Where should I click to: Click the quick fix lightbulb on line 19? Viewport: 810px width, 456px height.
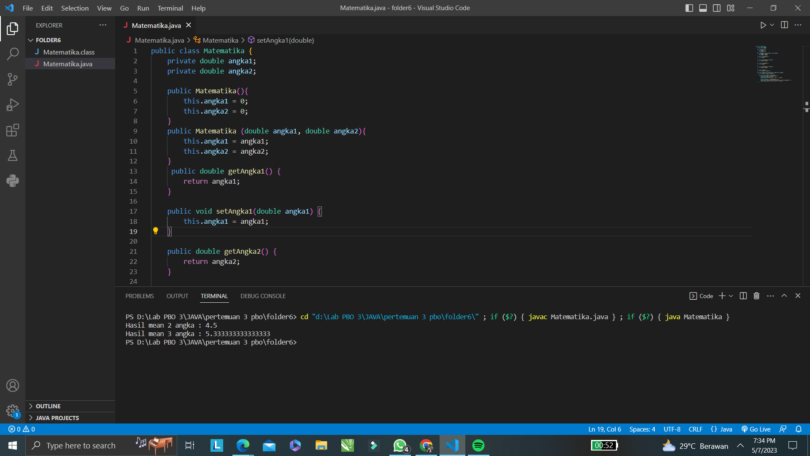point(156,231)
